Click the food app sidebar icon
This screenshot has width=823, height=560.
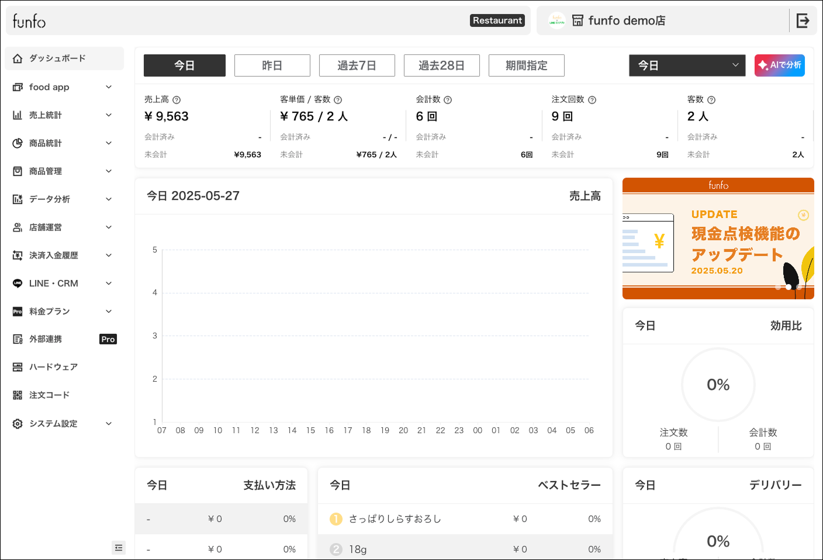pos(18,87)
